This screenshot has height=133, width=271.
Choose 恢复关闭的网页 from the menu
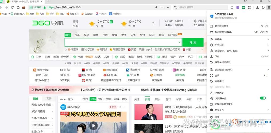(x=239, y=62)
